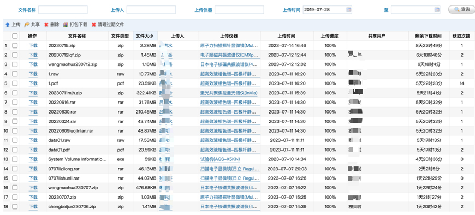Screen dimensions: 475x215
Task: Focus the 文件名称 search input field
Action: 63,10
